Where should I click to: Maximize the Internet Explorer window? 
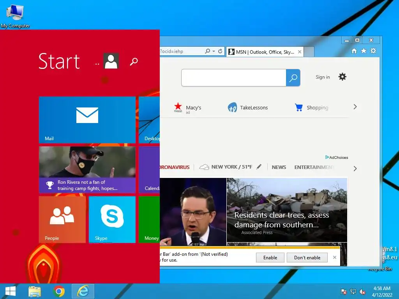click(x=357, y=40)
